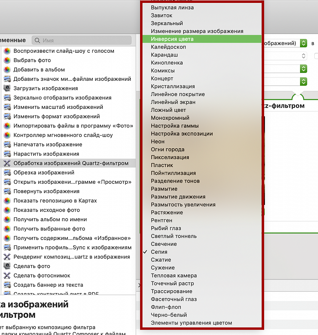This screenshot has height=335, width=318.
Task: Select Элементы управления цветом entry
Action: pyautogui.click(x=202, y=323)
